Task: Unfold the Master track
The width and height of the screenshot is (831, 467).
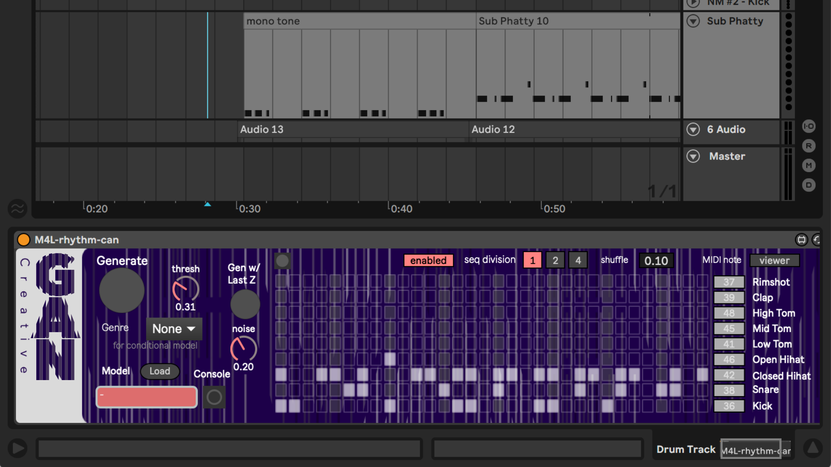Action: (693, 156)
